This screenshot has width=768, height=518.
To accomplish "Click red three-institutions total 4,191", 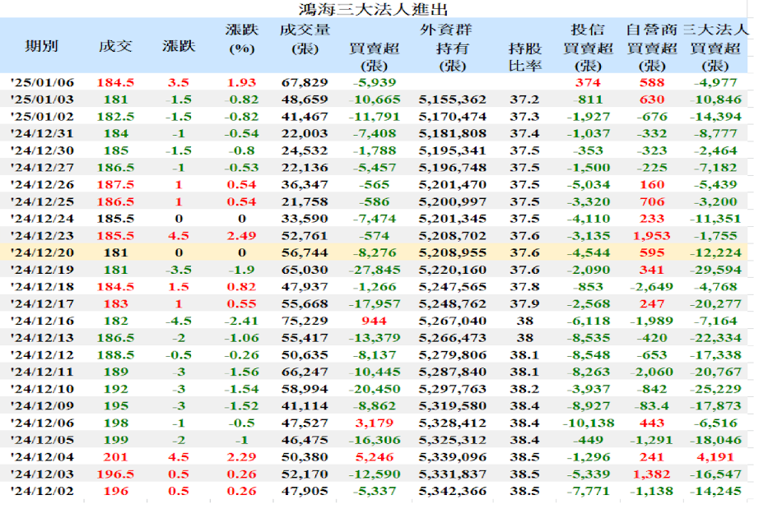I will click(x=715, y=457).
